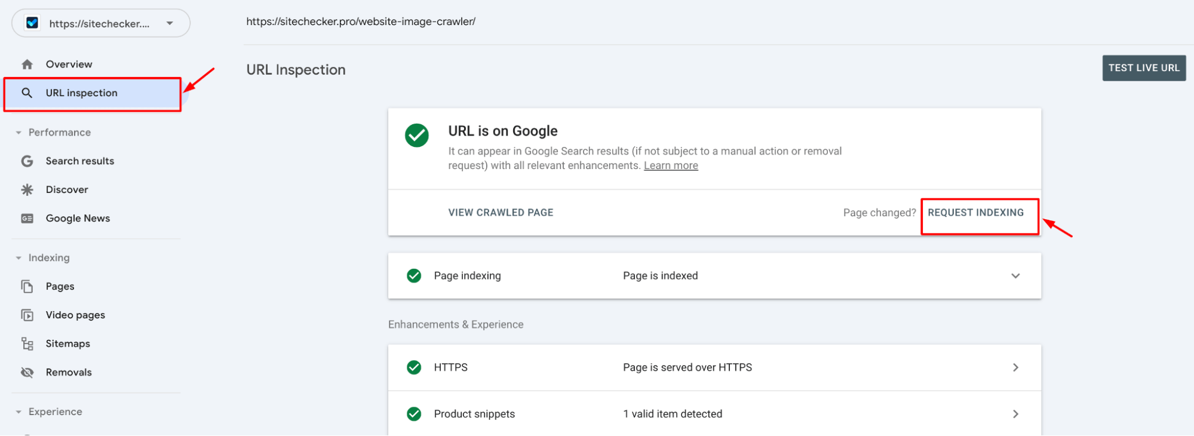Expand the Page indexing details chevron
The height and width of the screenshot is (436, 1194).
pyautogui.click(x=1015, y=275)
